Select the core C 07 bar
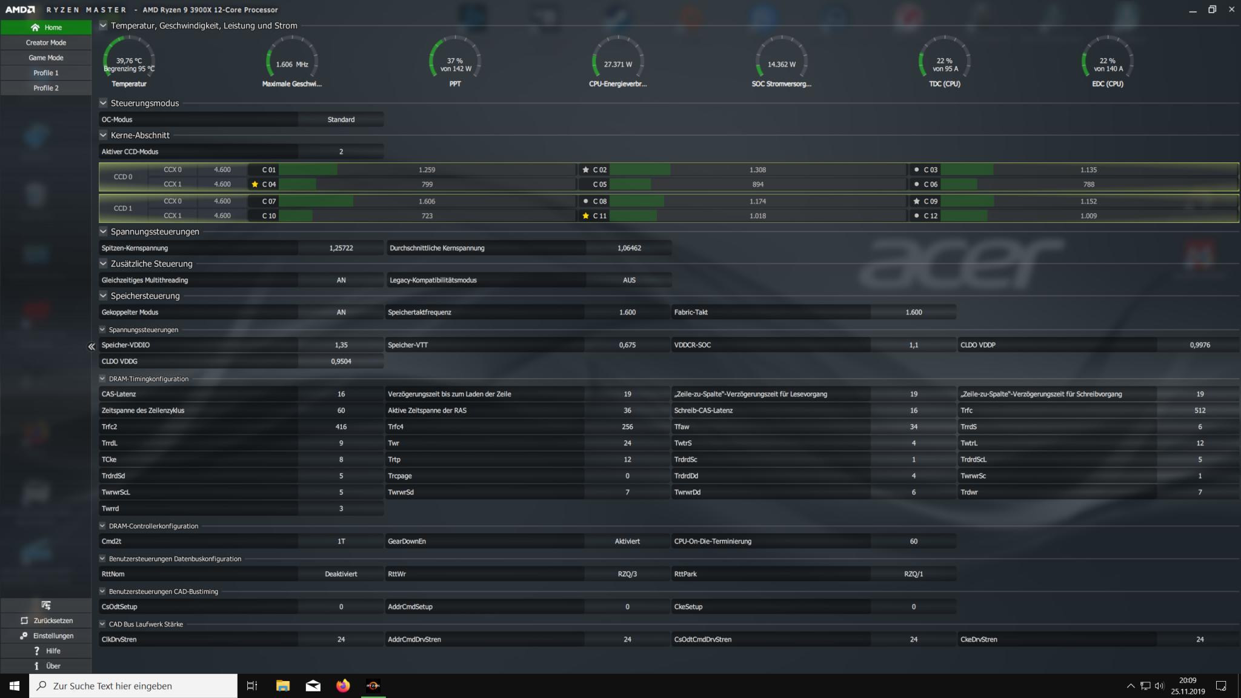Viewport: 1241px width, 698px height. pos(427,201)
